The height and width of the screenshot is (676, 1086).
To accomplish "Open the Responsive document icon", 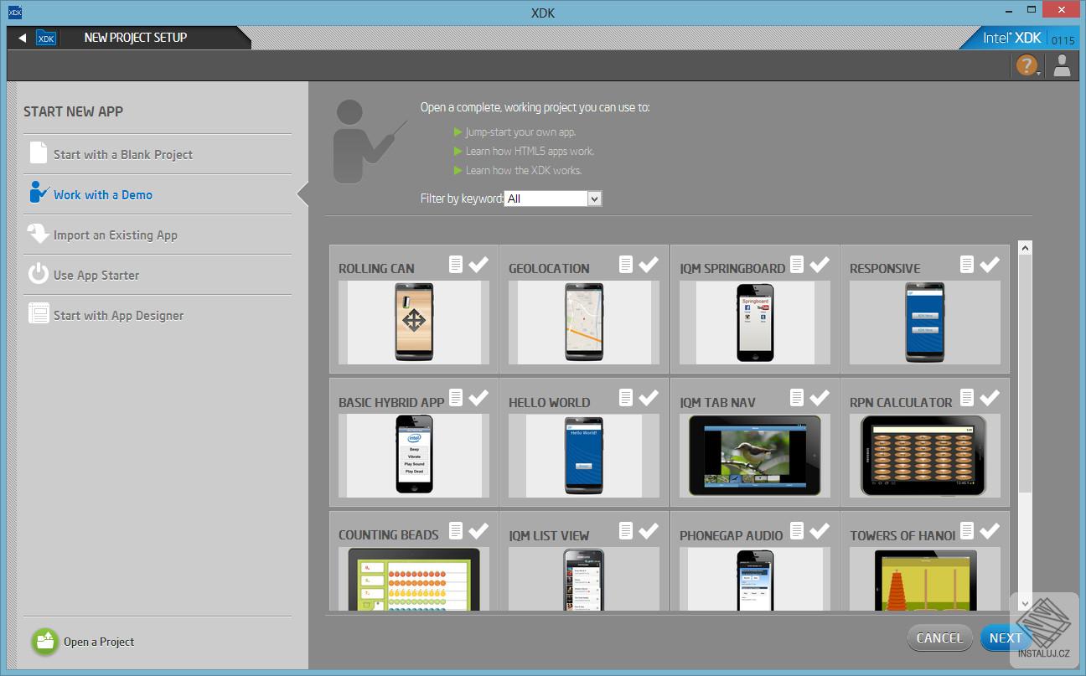I will pos(967,264).
